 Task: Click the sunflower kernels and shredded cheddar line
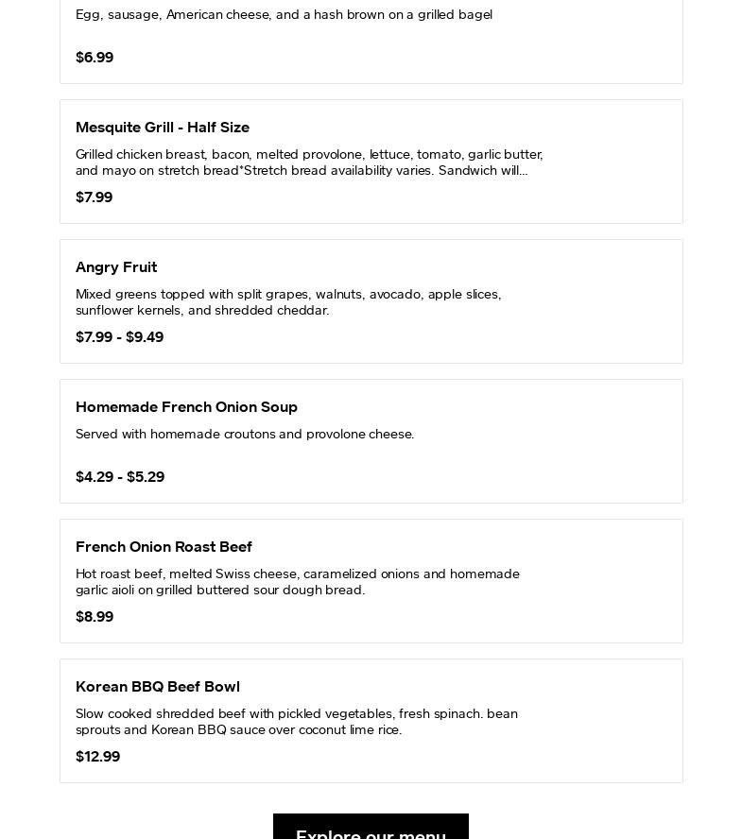pyautogui.click(x=202, y=311)
